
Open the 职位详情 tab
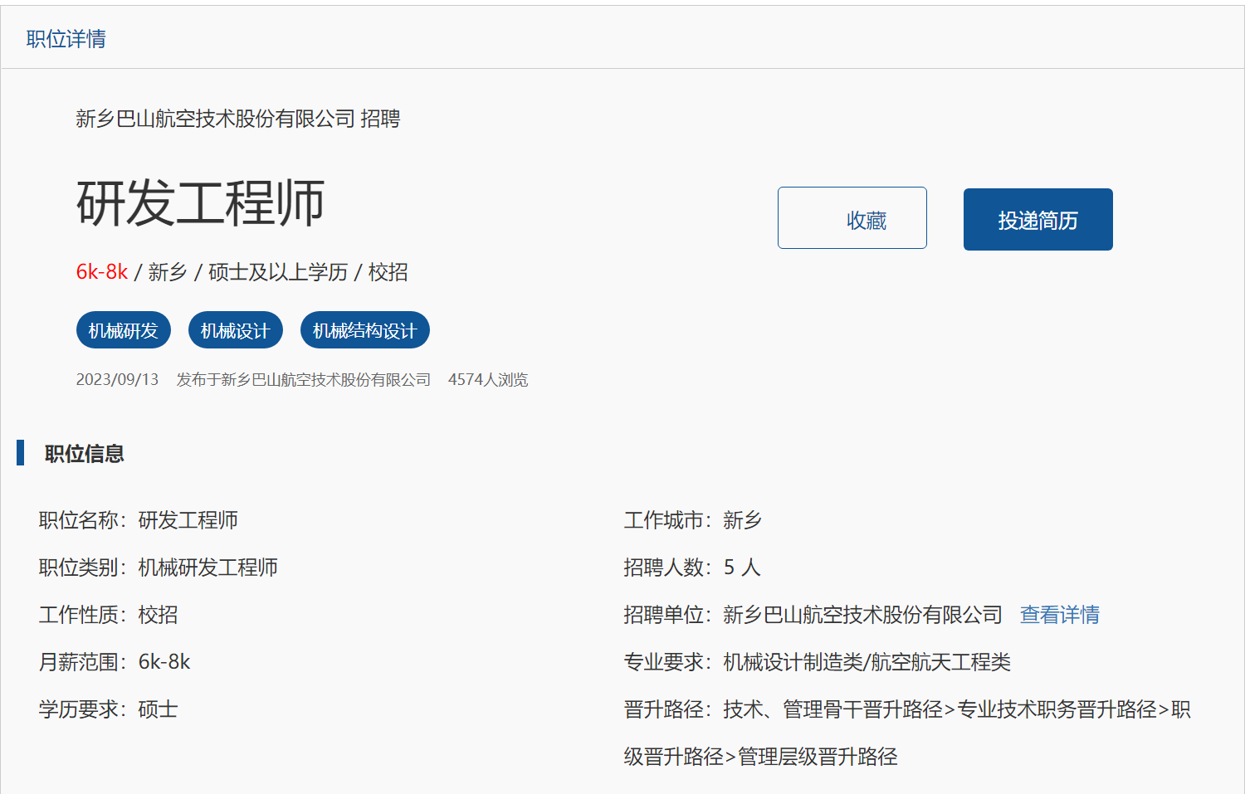pos(66,39)
